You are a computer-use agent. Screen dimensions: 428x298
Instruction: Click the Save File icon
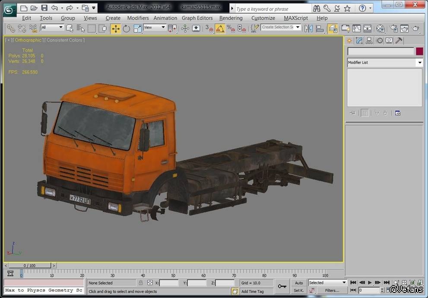44,8
